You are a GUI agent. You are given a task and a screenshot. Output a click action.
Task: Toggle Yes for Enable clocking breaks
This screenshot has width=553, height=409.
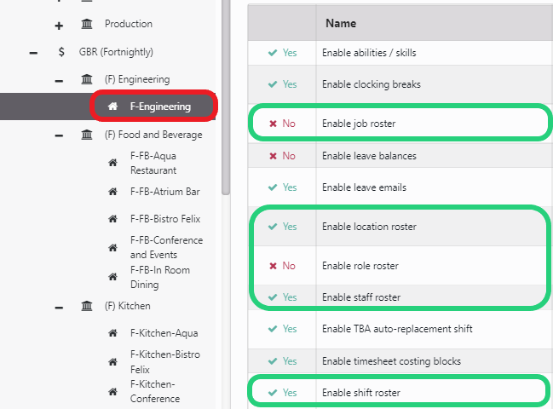coord(282,84)
